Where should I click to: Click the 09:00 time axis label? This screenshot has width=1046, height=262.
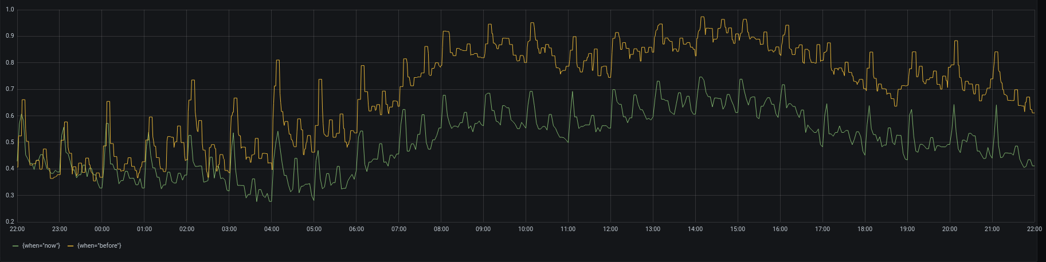tap(483, 229)
